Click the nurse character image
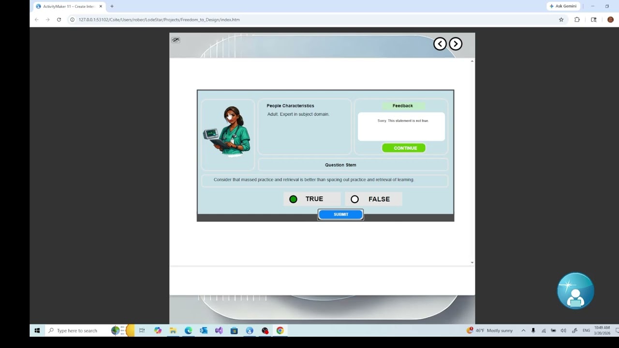Viewport: 619px width, 348px height. tap(227, 132)
